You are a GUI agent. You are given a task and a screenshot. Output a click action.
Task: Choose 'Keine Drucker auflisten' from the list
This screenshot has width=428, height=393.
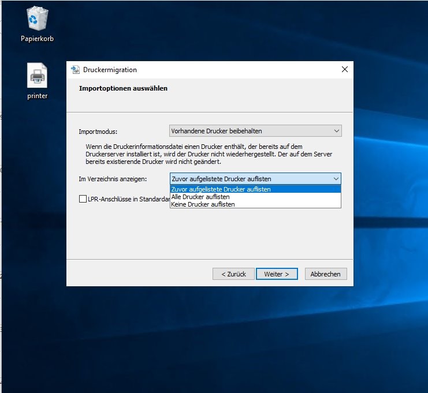point(203,204)
